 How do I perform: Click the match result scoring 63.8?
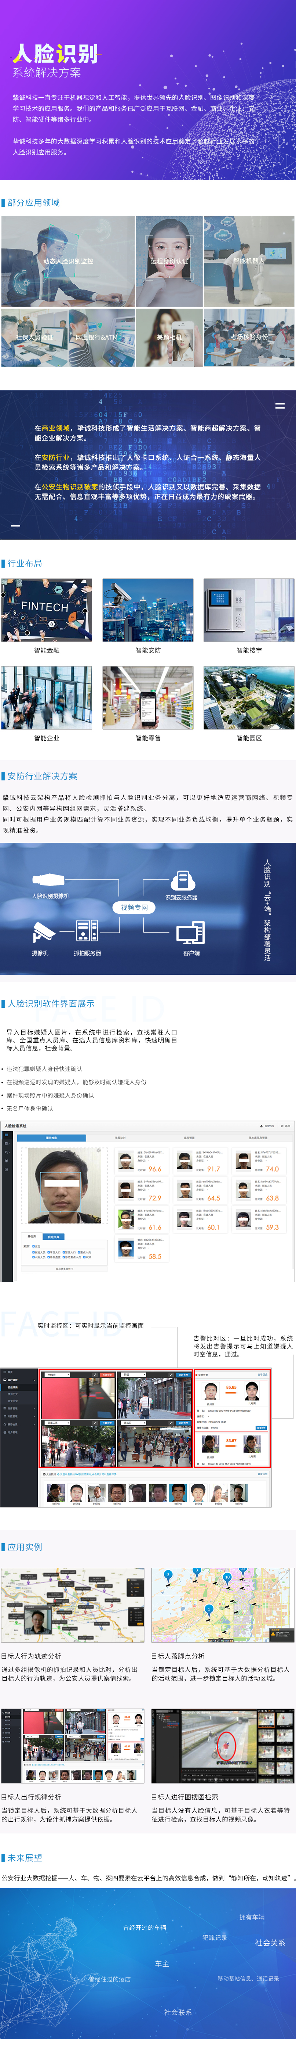point(259,1191)
